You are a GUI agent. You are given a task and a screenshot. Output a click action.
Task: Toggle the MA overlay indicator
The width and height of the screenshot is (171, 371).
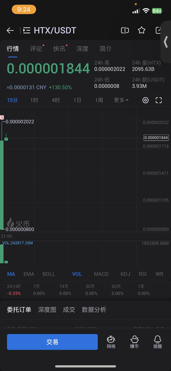[x=11, y=274]
